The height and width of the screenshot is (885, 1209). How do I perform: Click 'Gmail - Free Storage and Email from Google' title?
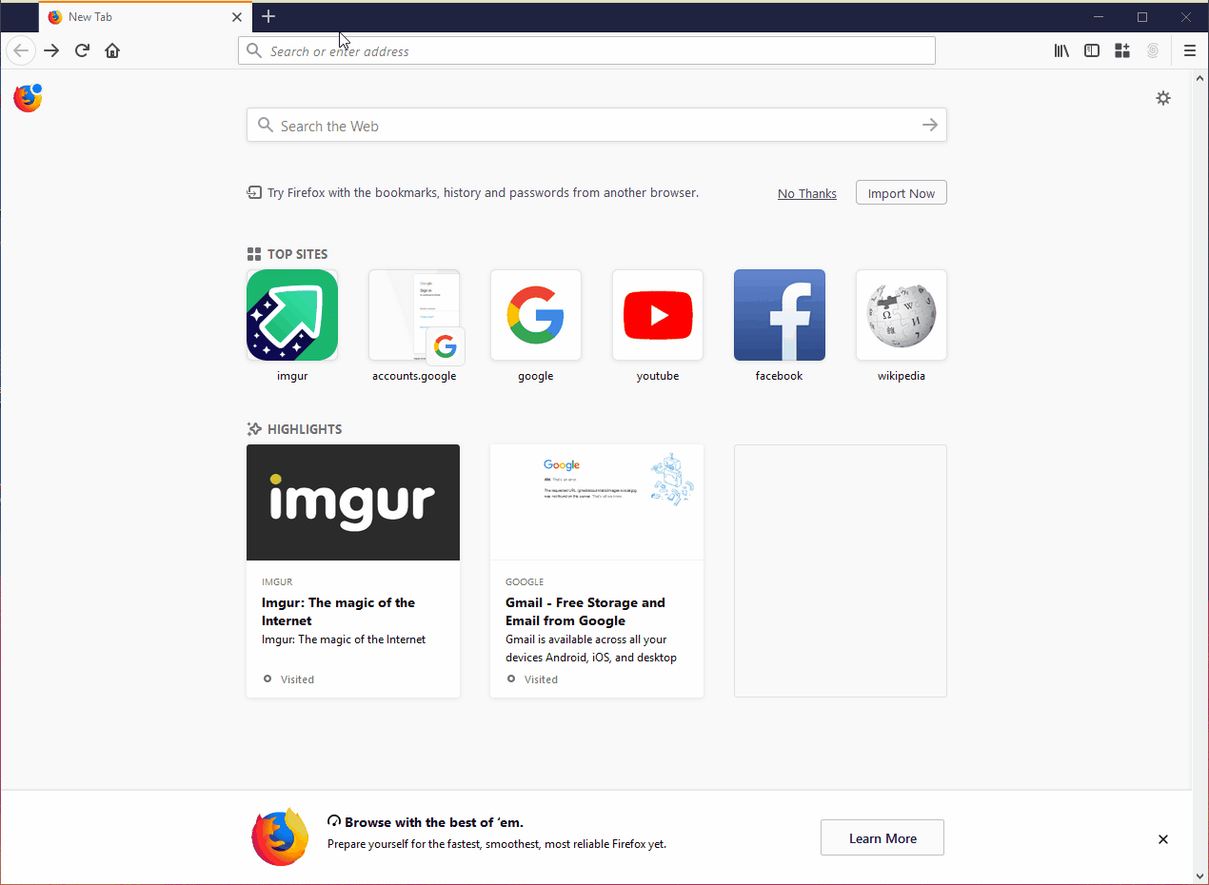(585, 611)
